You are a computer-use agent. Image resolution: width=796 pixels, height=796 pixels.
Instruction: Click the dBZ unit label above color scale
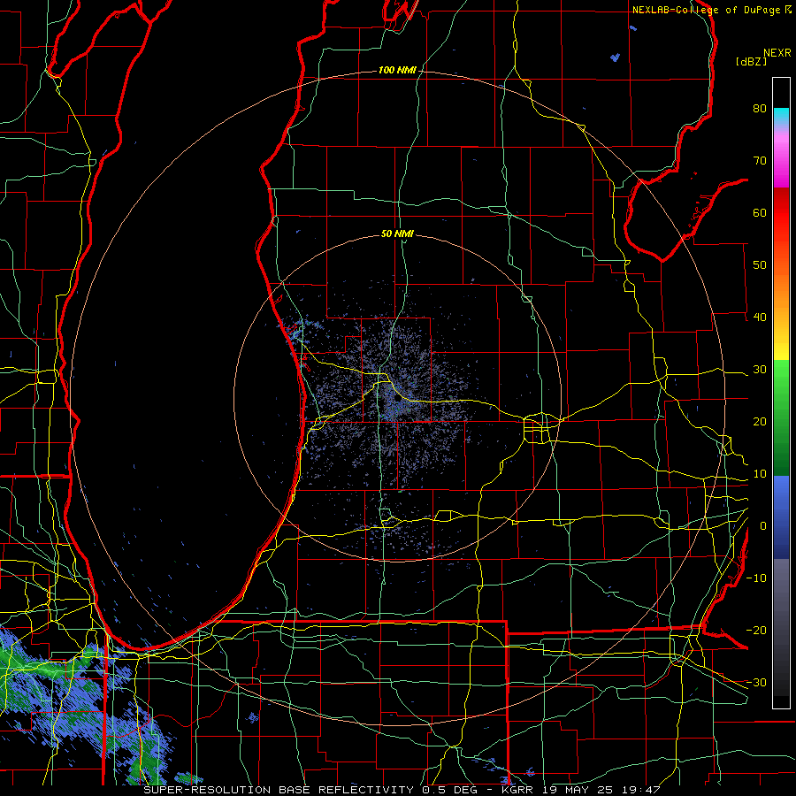pyautogui.click(x=751, y=61)
